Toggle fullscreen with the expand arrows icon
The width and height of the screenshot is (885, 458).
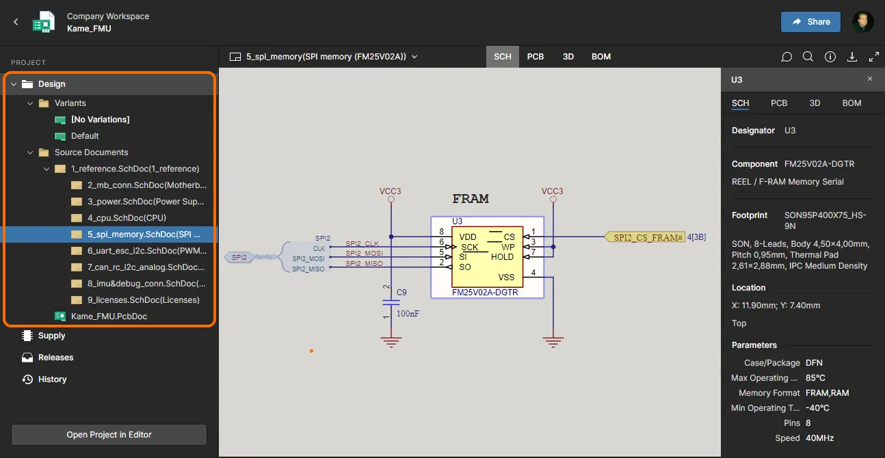[x=873, y=57]
